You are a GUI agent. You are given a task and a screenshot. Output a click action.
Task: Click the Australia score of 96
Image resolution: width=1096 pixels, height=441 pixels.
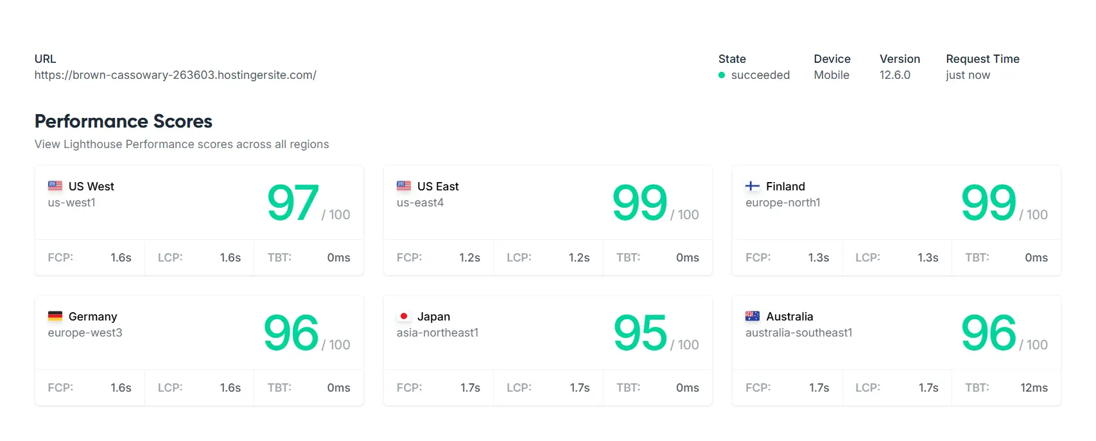[989, 333]
